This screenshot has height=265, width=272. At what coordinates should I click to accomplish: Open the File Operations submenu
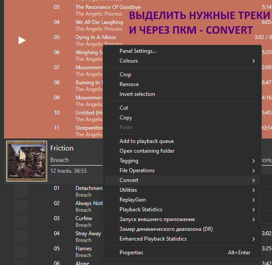pyautogui.click(x=137, y=170)
